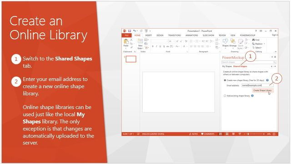Open the FILE tab

(x=126, y=35)
